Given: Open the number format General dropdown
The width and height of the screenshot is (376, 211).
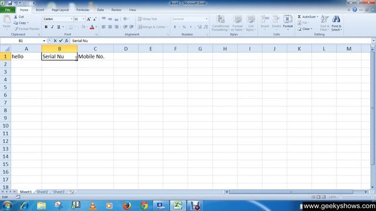Looking at the screenshot, I should pyautogui.click(x=206, y=19).
